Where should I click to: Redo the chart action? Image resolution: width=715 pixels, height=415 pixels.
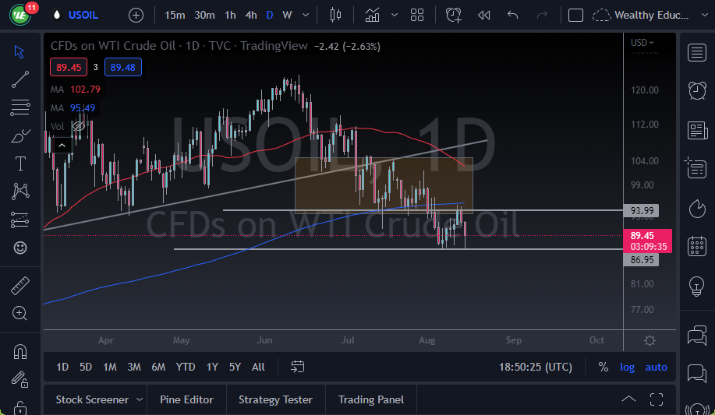pyautogui.click(x=542, y=15)
